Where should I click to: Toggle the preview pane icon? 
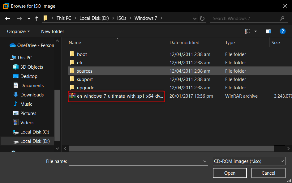coord(268,31)
